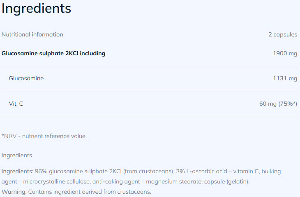Click the words microcrystalline cellulose
300x197 pixels.
point(58,181)
